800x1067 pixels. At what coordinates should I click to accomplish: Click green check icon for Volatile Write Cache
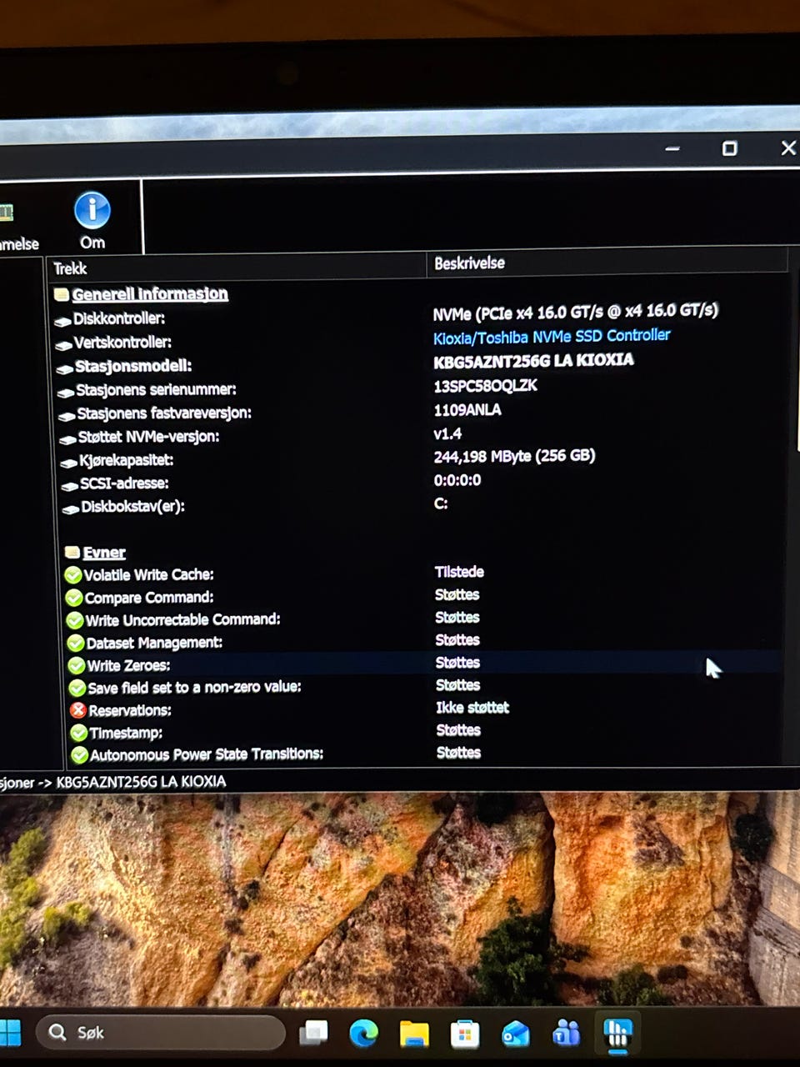click(73, 575)
